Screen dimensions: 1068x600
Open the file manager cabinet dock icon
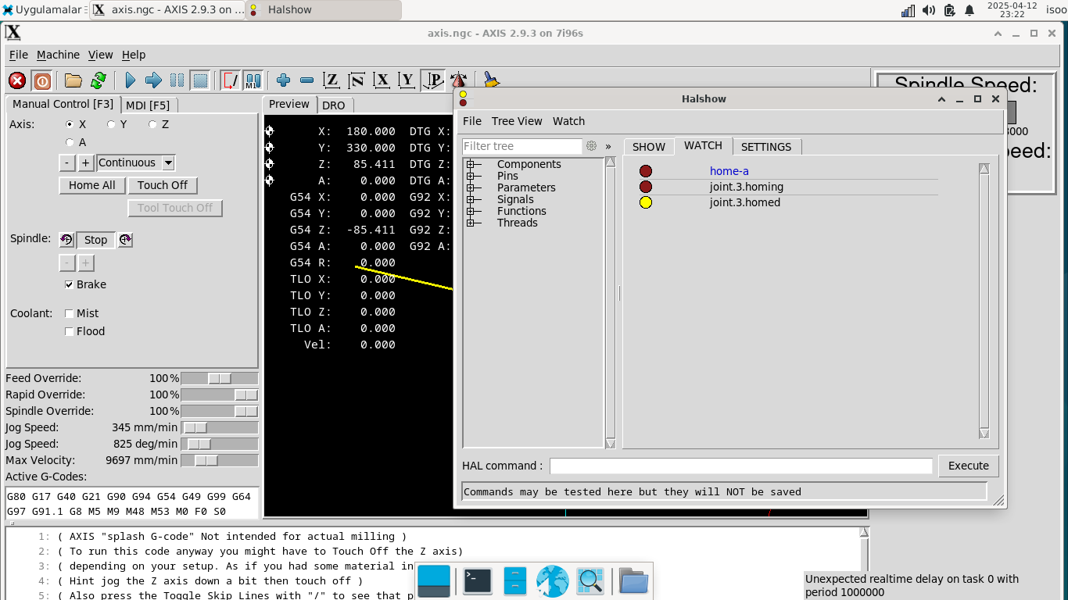tap(514, 581)
